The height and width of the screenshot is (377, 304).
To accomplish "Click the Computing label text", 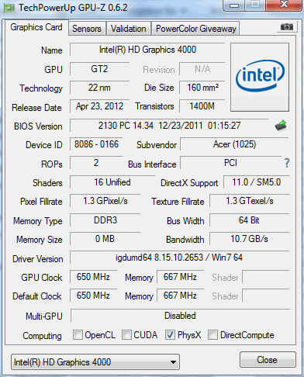I will coord(42,336).
